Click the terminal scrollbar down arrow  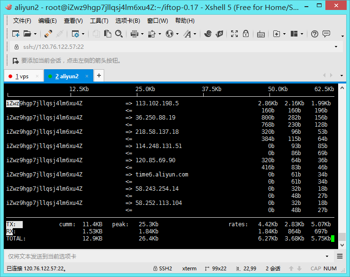342,245
